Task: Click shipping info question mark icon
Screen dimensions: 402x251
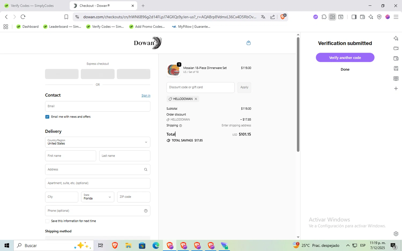Action: [x=180, y=126]
